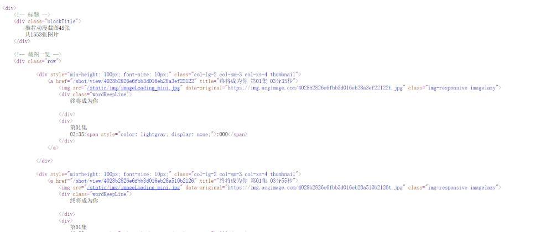The image size is (546, 232).
Task: Click the 03:35 timestamp text
Action: coord(77,134)
